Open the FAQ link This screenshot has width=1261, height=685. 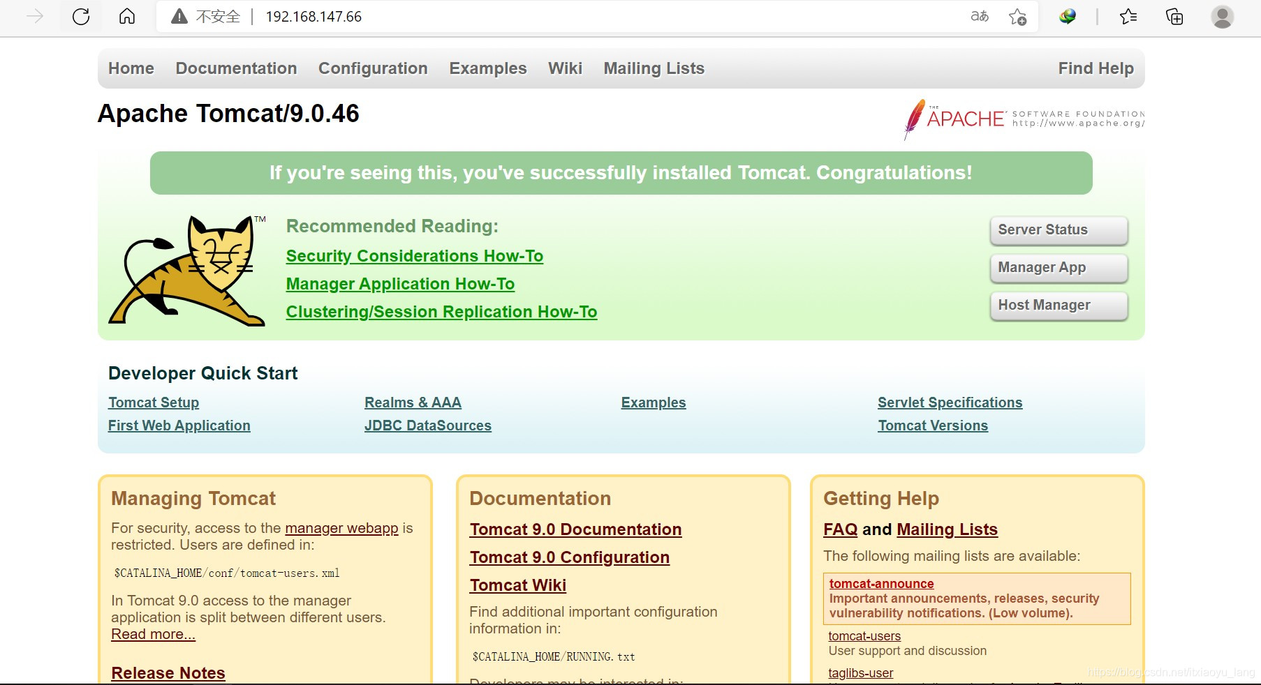[x=840, y=529]
